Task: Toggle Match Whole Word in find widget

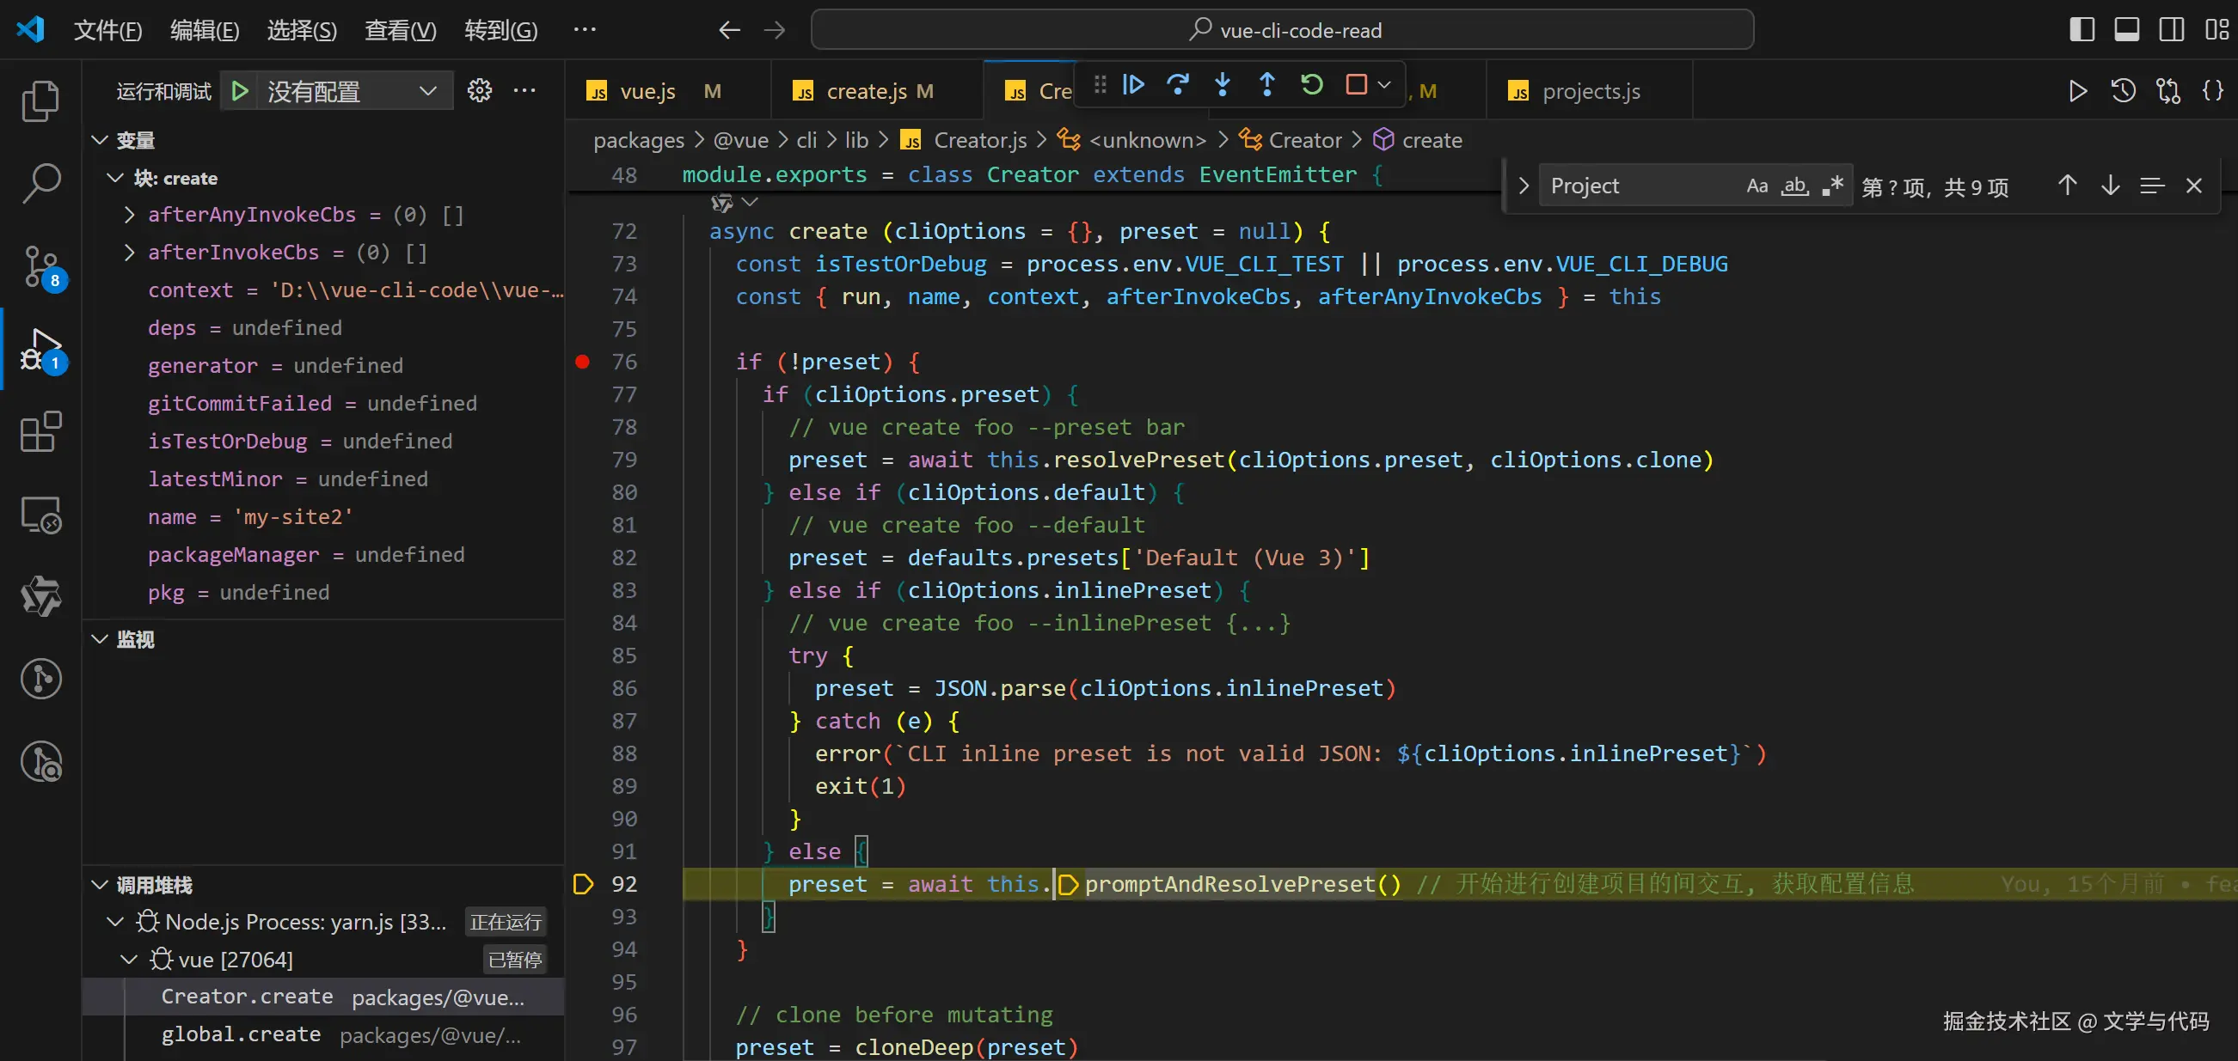Action: click(1794, 186)
